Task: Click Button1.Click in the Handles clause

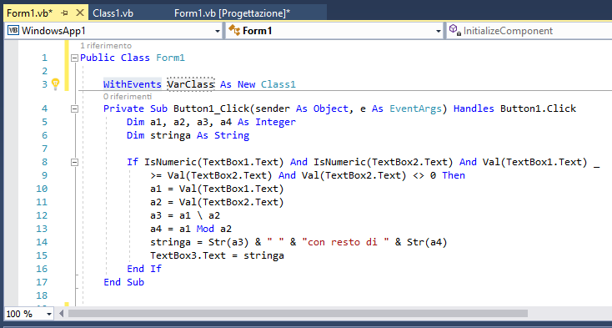Action: (539, 108)
